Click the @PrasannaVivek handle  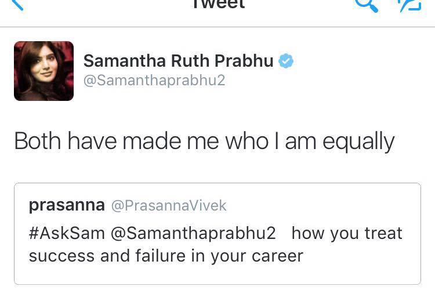[169, 206]
